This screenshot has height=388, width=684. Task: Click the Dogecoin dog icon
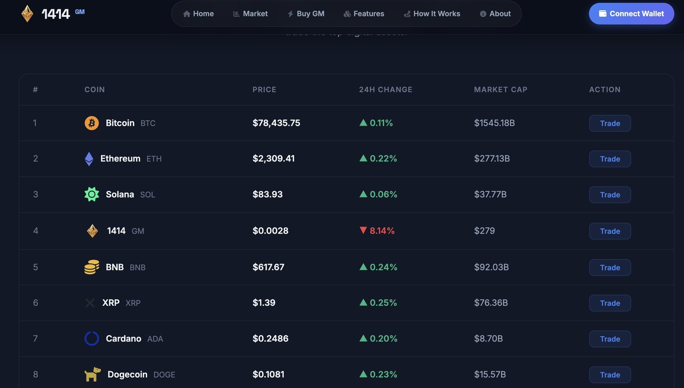click(92, 374)
